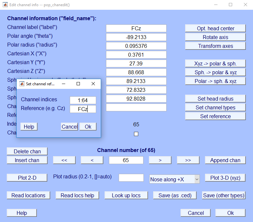Click the Channel indices input field
Screen dimensions: 253x222
(83, 100)
